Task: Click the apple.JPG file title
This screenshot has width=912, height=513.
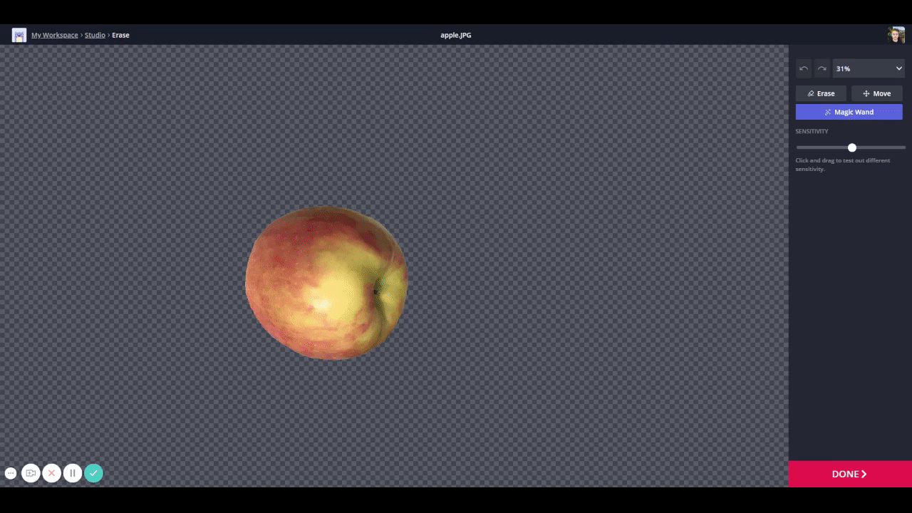Action: 455,35
